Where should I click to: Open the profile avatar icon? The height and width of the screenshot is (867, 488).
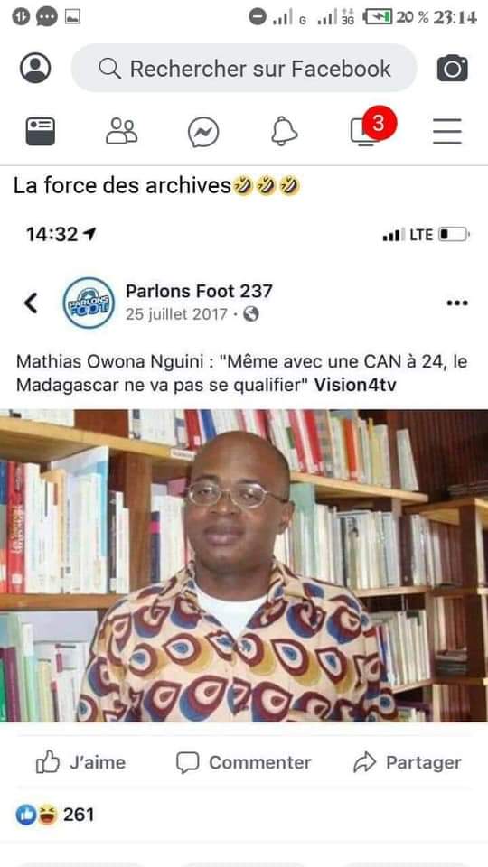(35, 68)
